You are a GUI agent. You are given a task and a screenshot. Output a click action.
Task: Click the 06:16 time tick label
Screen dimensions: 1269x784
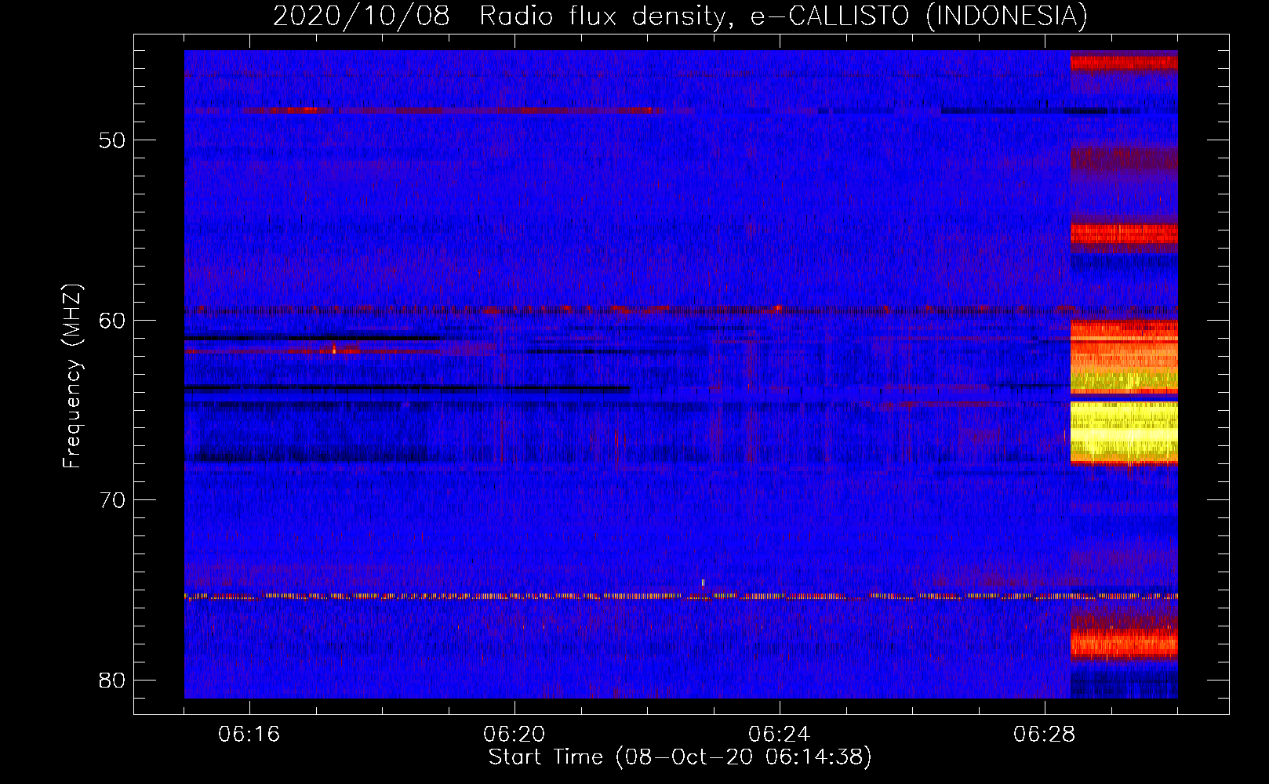pos(249,735)
